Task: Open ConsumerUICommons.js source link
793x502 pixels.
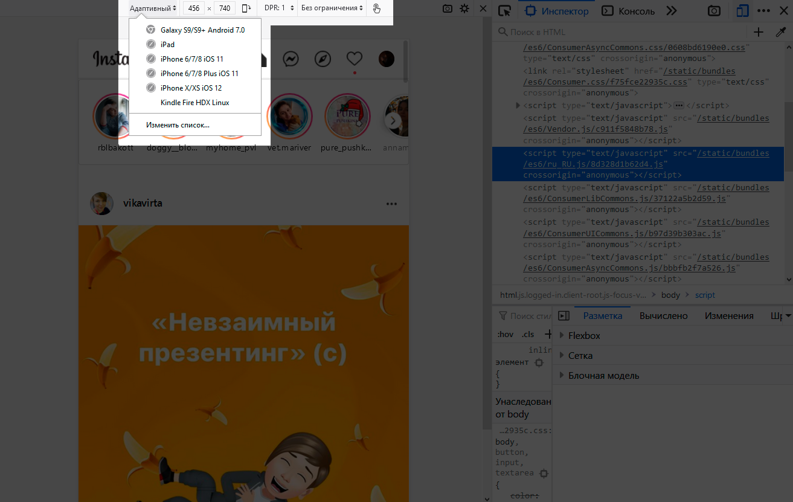Action: (x=646, y=228)
